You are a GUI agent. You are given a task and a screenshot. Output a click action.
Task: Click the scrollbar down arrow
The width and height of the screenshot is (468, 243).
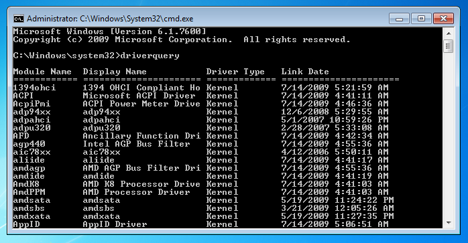click(449, 223)
